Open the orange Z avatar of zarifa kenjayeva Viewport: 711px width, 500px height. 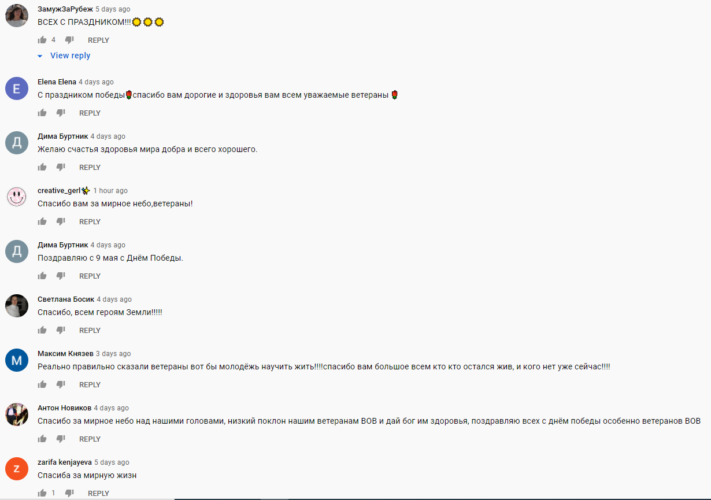[x=17, y=469]
